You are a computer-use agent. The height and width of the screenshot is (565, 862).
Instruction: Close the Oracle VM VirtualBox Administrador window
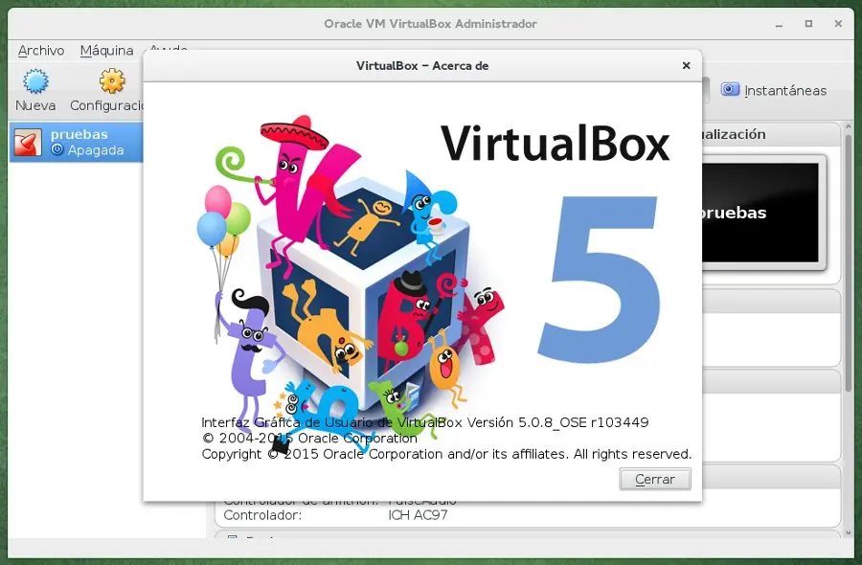pyautogui.click(x=838, y=24)
